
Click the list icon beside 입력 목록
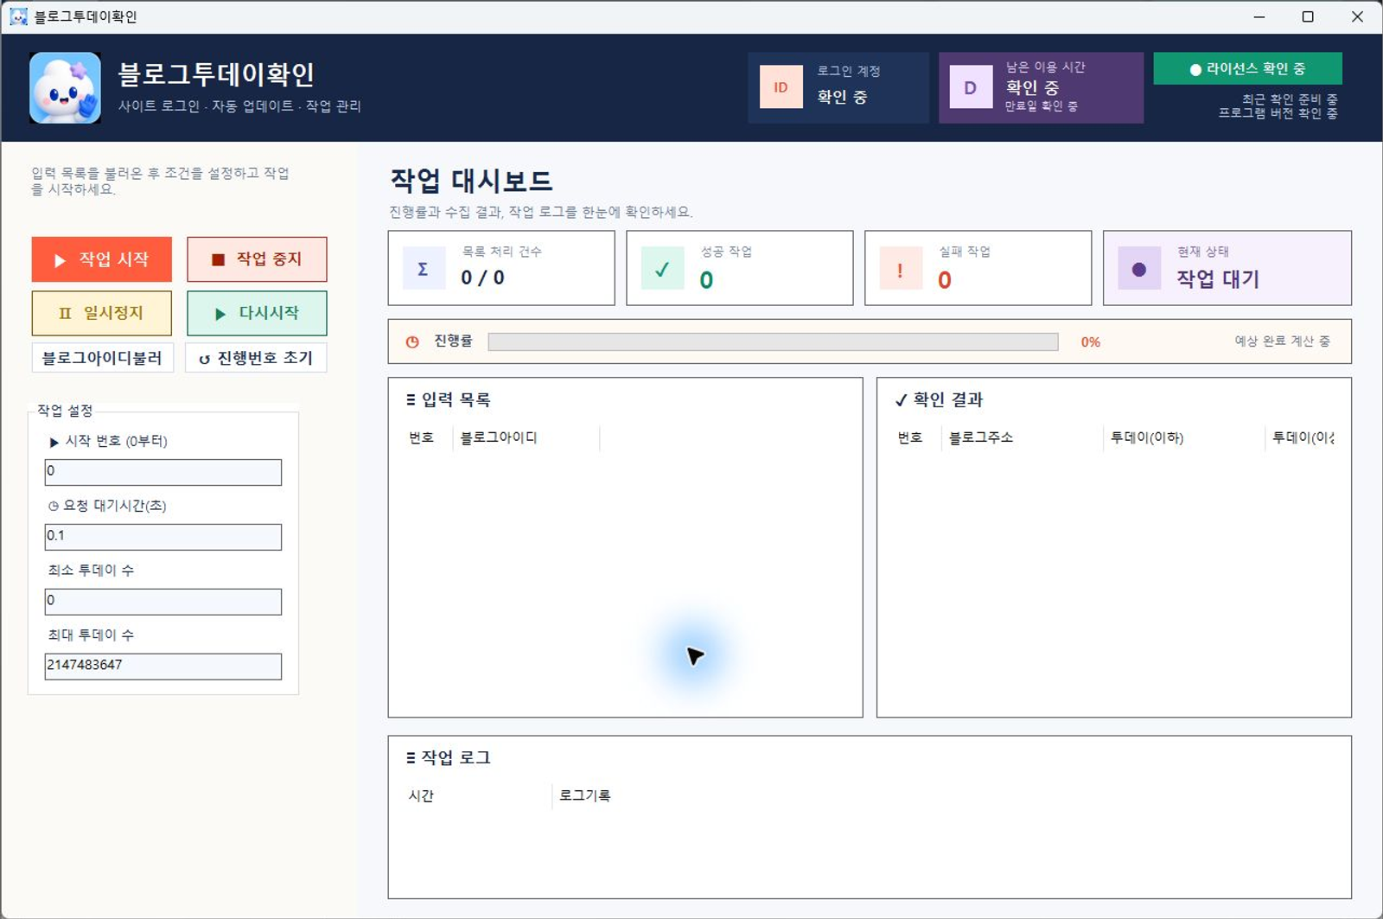coord(411,399)
